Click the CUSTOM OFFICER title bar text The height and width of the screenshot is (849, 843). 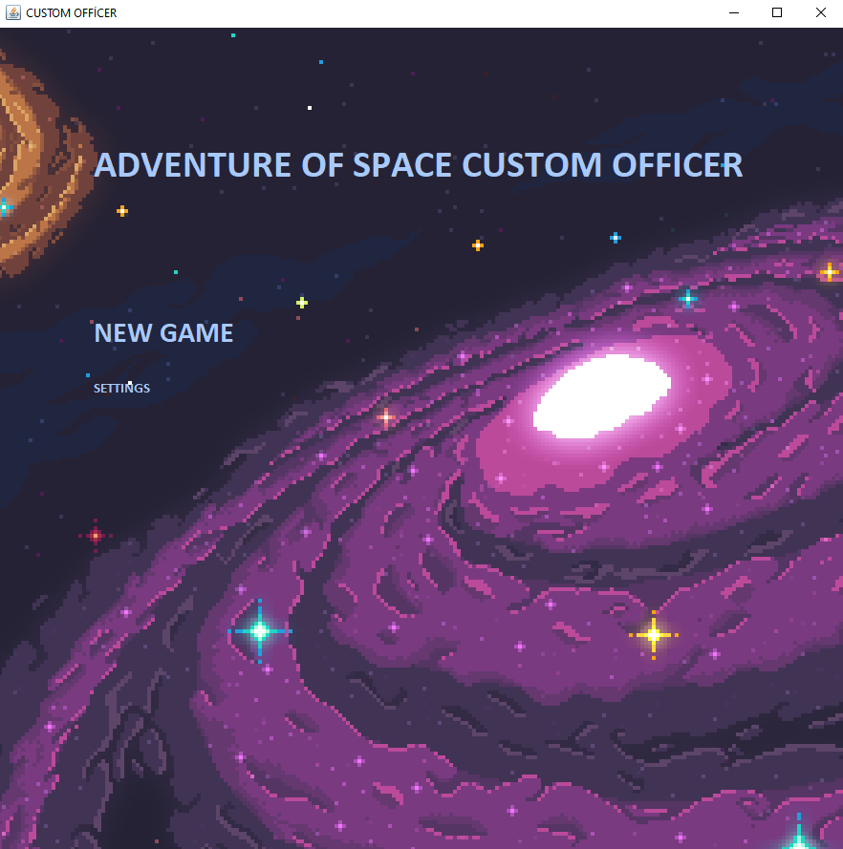(x=72, y=12)
